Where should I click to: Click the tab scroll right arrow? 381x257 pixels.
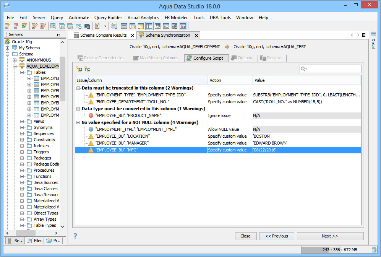point(358,35)
